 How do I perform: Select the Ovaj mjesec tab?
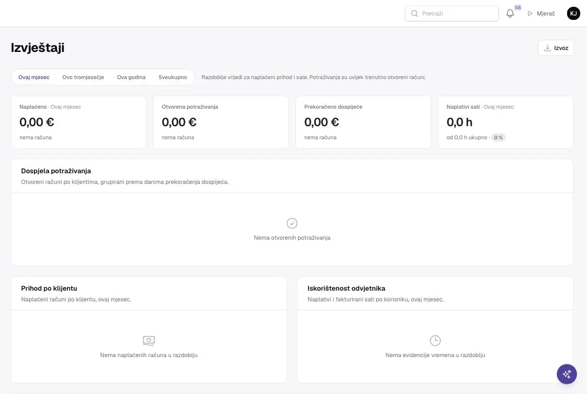pos(34,77)
